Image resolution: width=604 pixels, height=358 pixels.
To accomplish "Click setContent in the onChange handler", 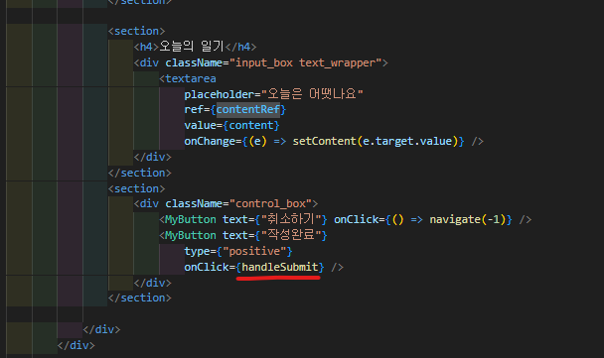I will (324, 141).
